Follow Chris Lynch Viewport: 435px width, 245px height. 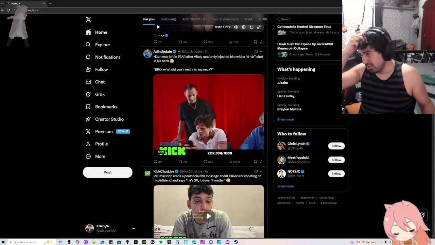[336, 146]
